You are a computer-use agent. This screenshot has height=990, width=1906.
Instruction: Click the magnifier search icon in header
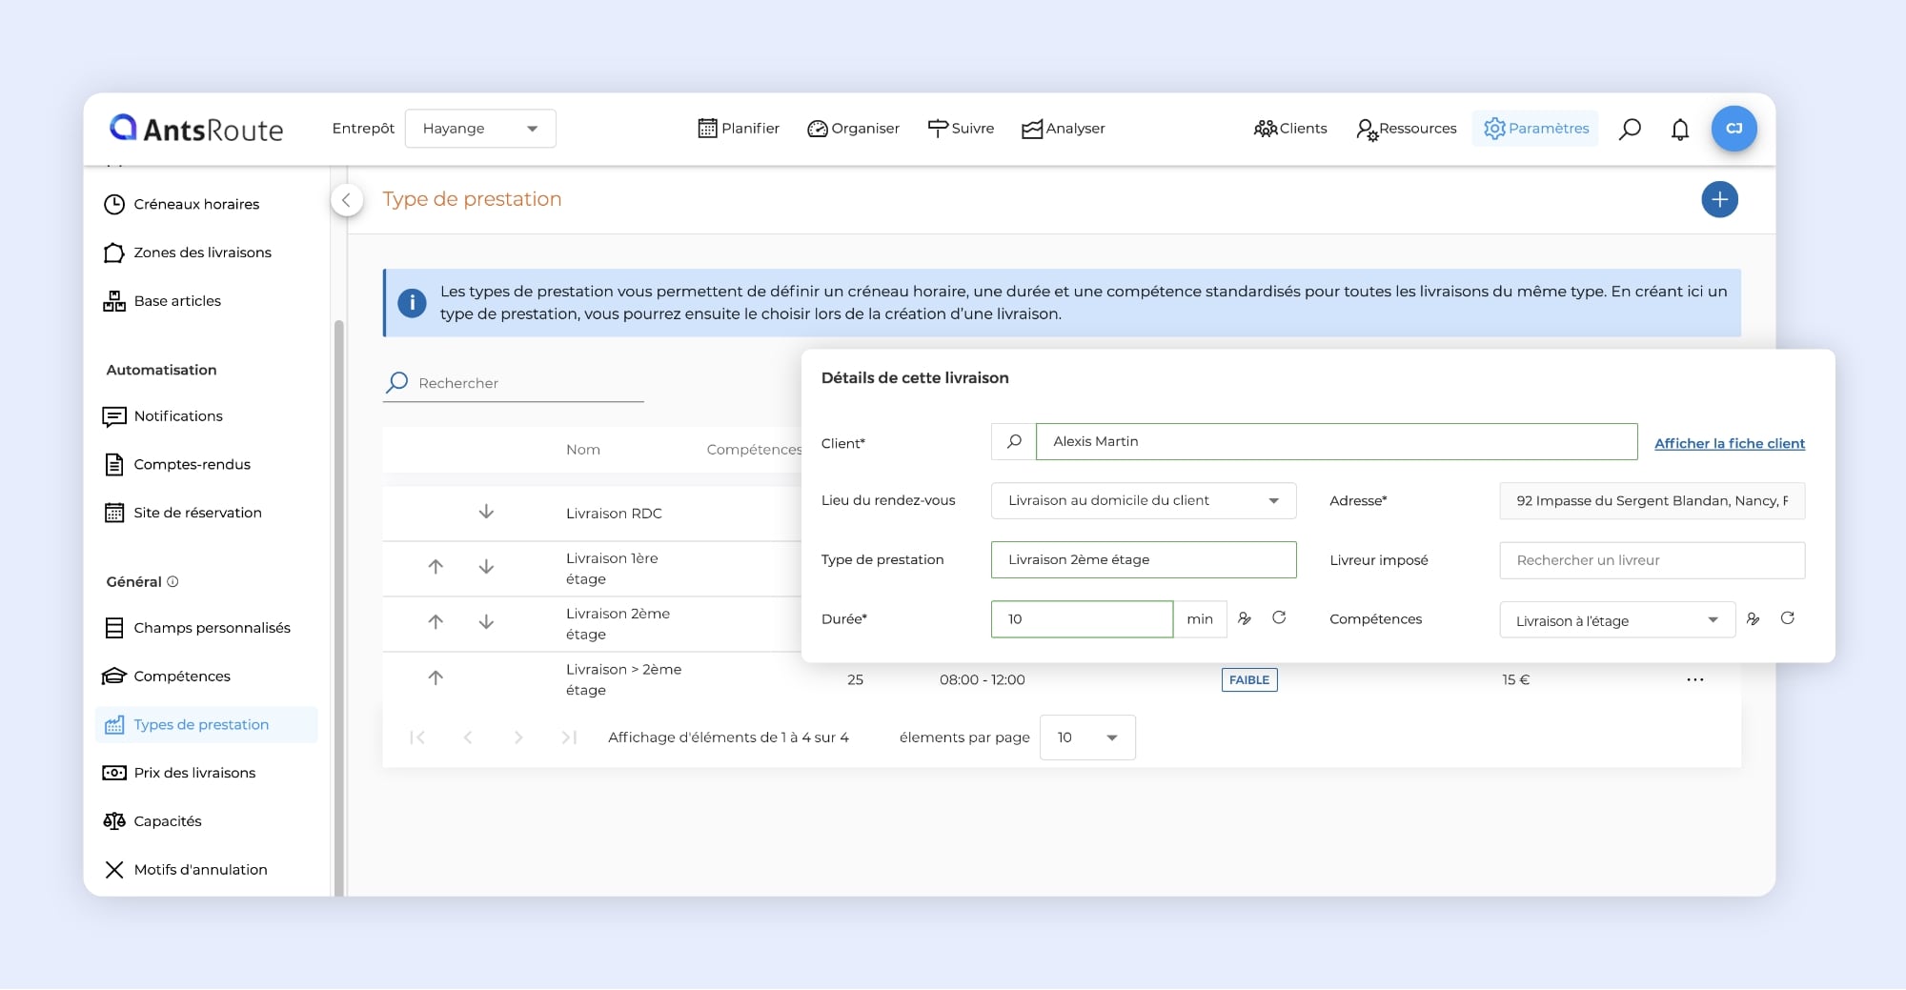tap(1630, 129)
